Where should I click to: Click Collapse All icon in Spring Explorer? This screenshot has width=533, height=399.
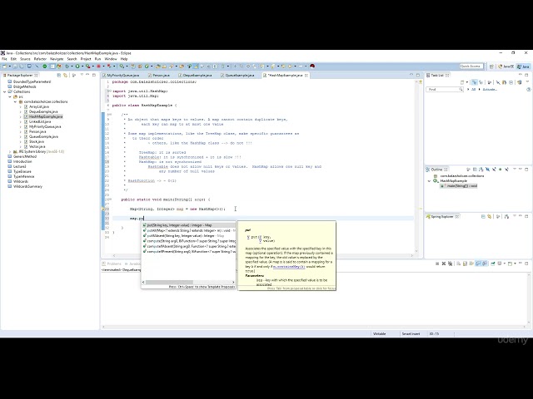tap(483, 216)
